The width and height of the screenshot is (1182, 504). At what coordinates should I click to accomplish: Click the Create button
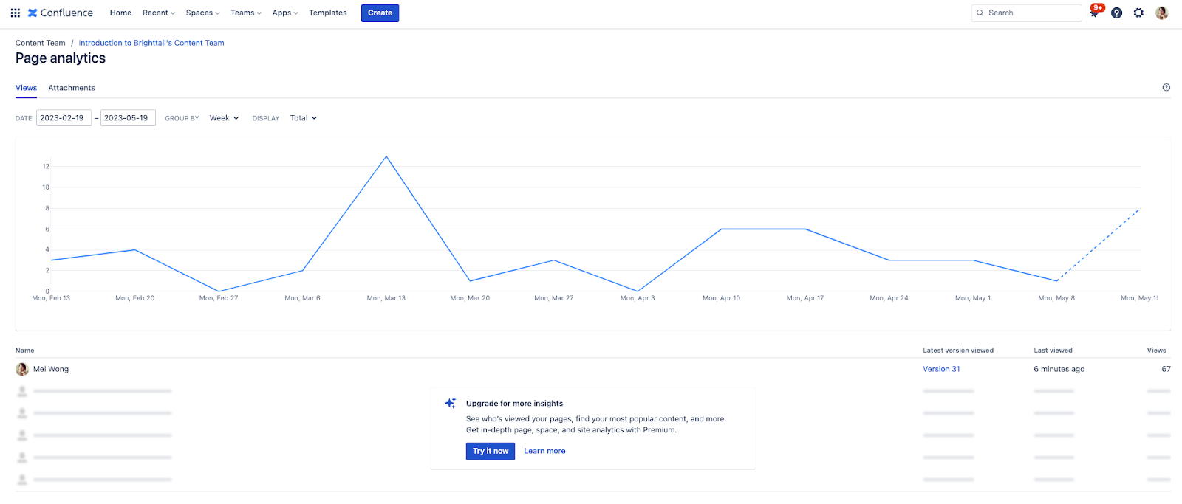coord(380,13)
